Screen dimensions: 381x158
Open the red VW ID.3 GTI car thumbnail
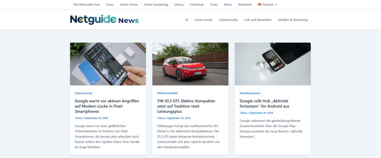190,64
